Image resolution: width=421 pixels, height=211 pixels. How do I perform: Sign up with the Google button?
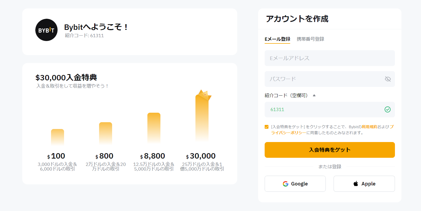point(295,184)
